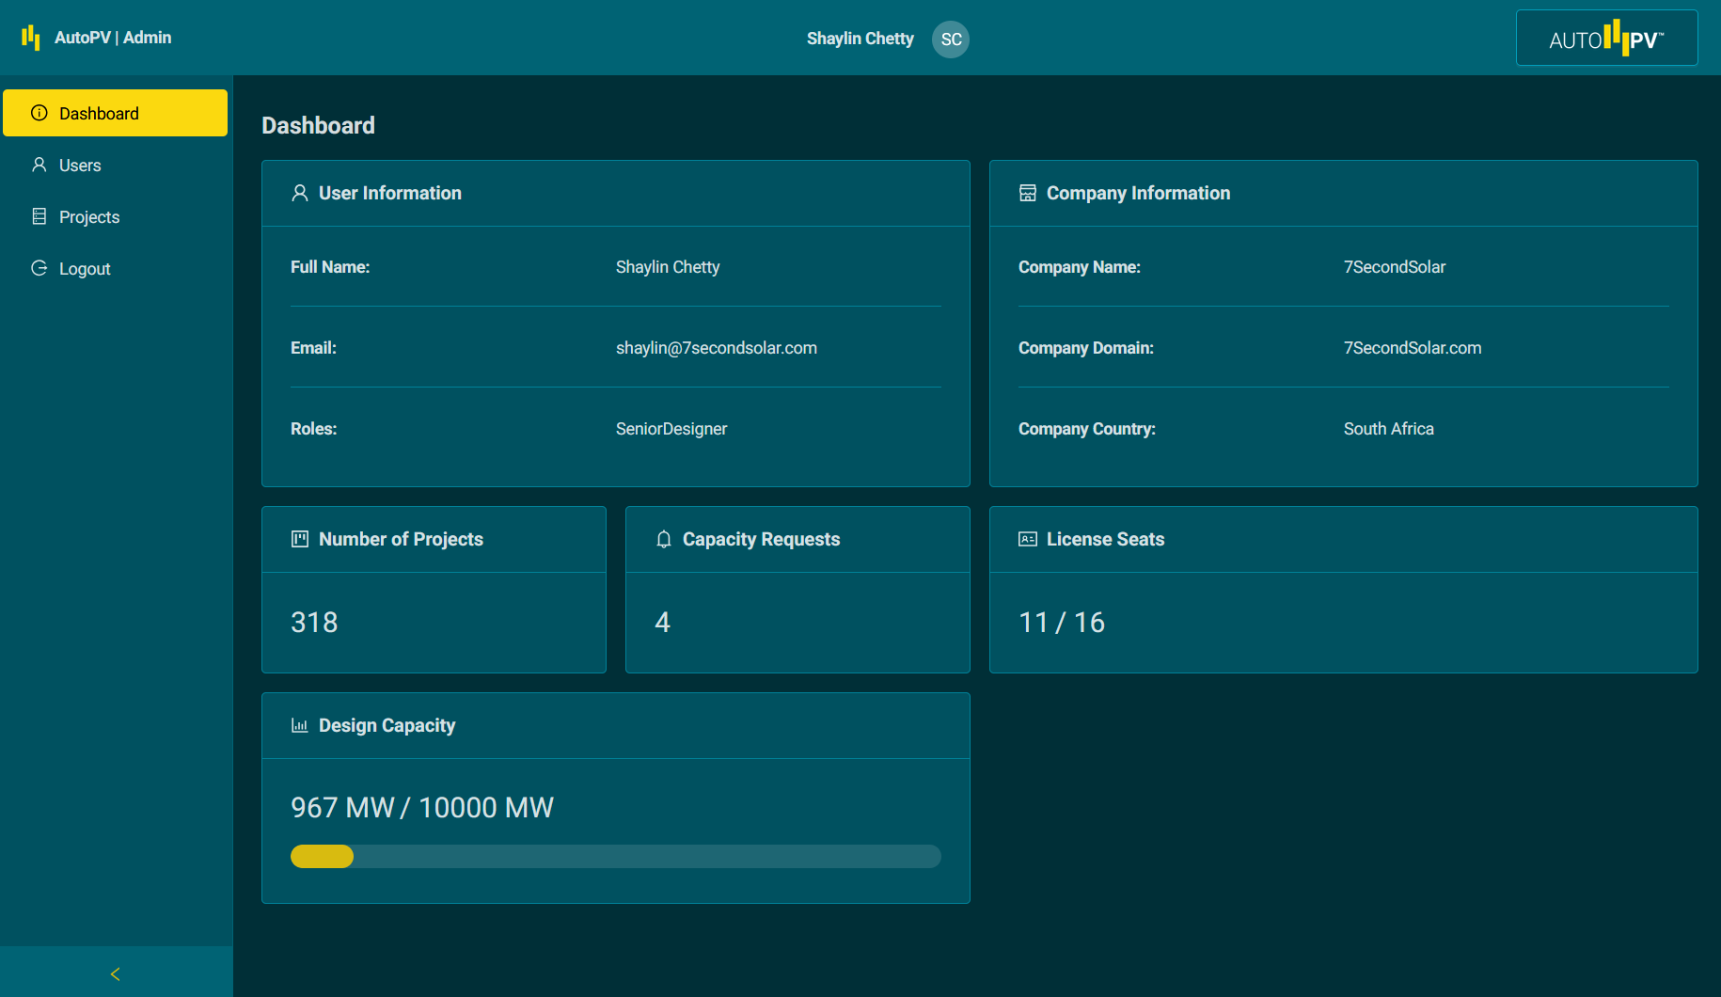
Task: Collapse the sidebar with the arrow
Action: (116, 973)
